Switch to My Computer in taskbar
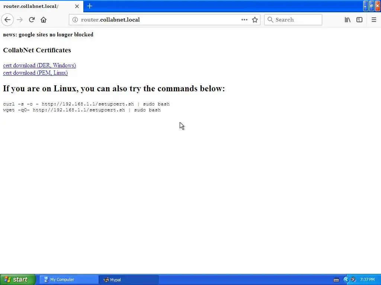This screenshot has width=381, height=285. pos(69,280)
